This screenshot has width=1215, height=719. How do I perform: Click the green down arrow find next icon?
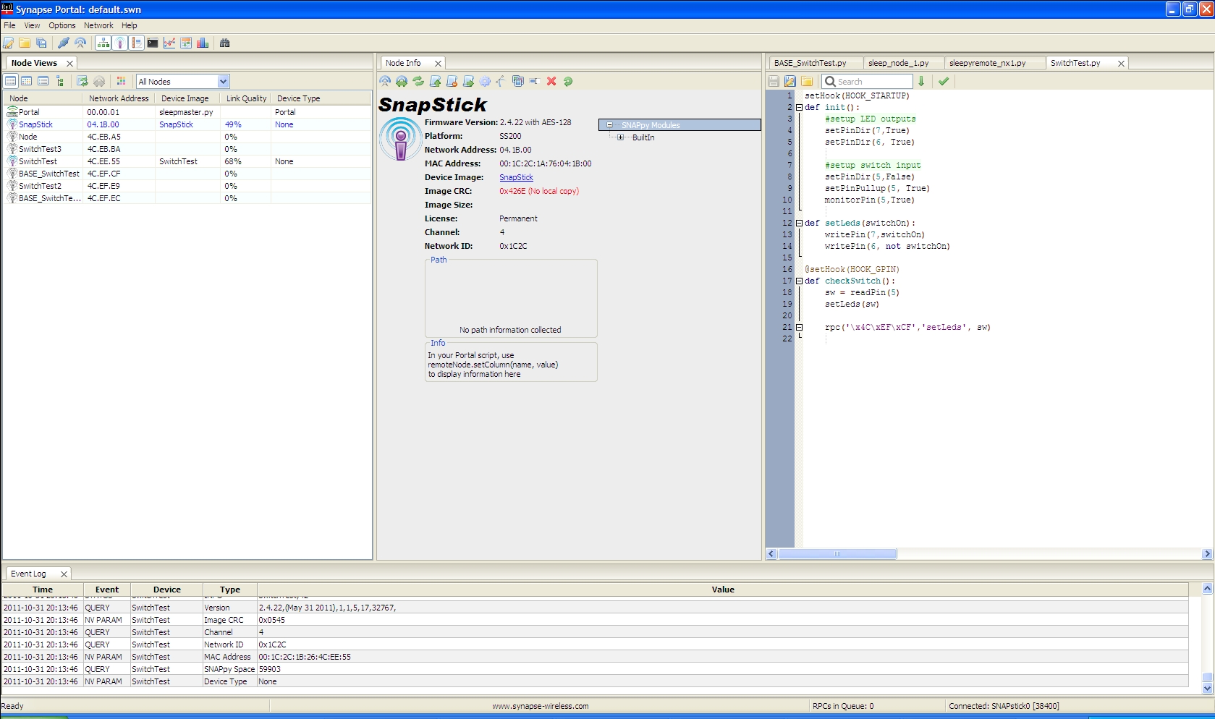coord(921,82)
